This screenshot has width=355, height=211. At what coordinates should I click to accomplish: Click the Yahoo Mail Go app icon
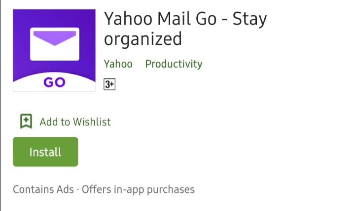coord(54,51)
